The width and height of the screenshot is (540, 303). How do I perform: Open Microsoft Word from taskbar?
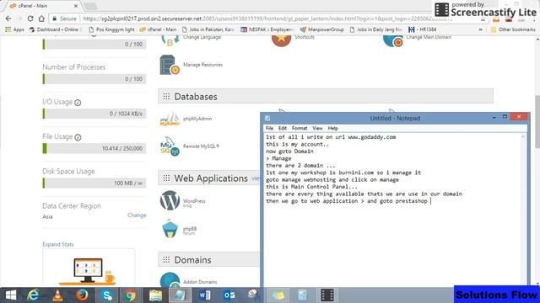point(204,295)
